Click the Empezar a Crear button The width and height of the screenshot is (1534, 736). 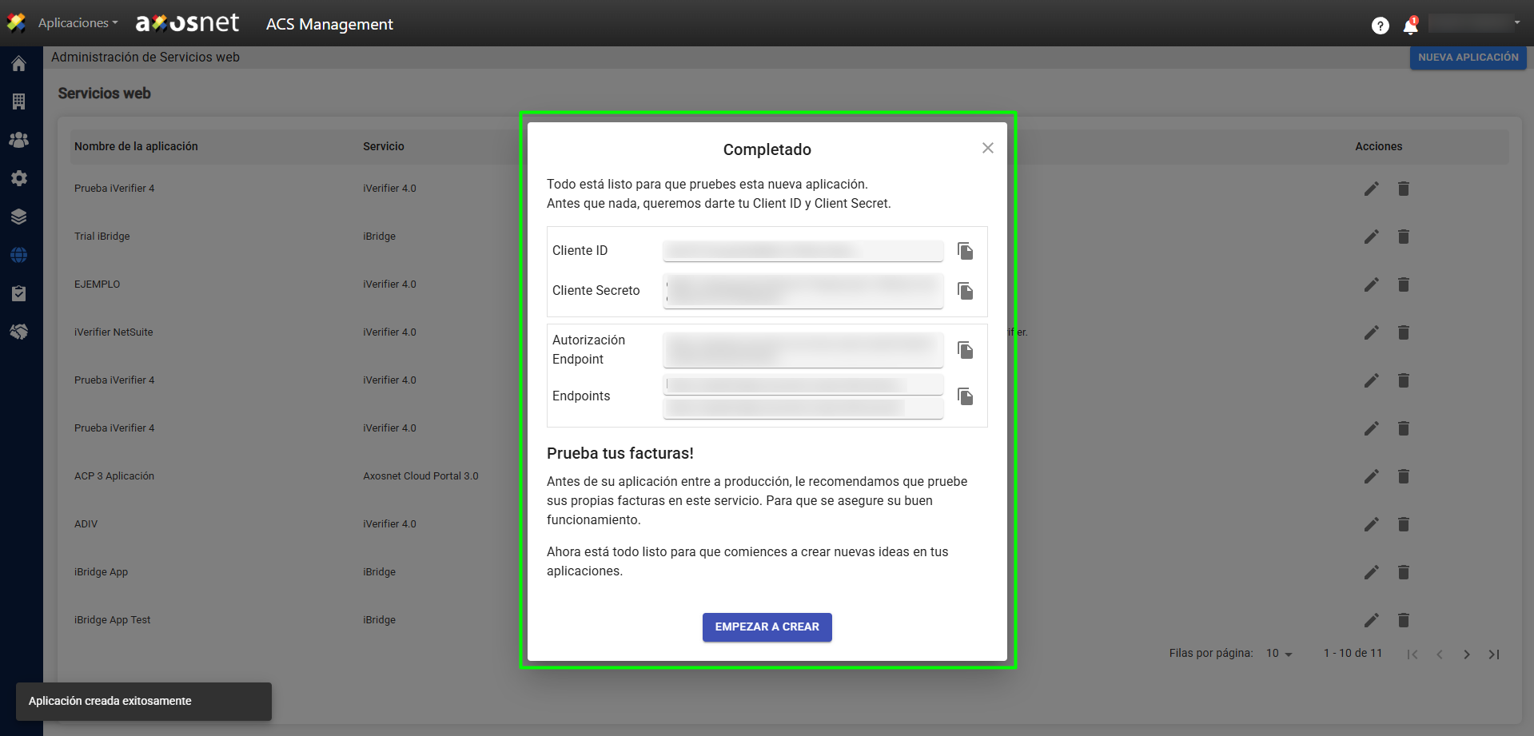pos(767,627)
